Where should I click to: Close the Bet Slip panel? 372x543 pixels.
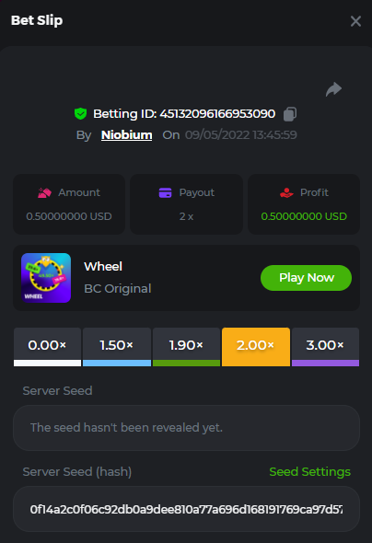click(355, 21)
